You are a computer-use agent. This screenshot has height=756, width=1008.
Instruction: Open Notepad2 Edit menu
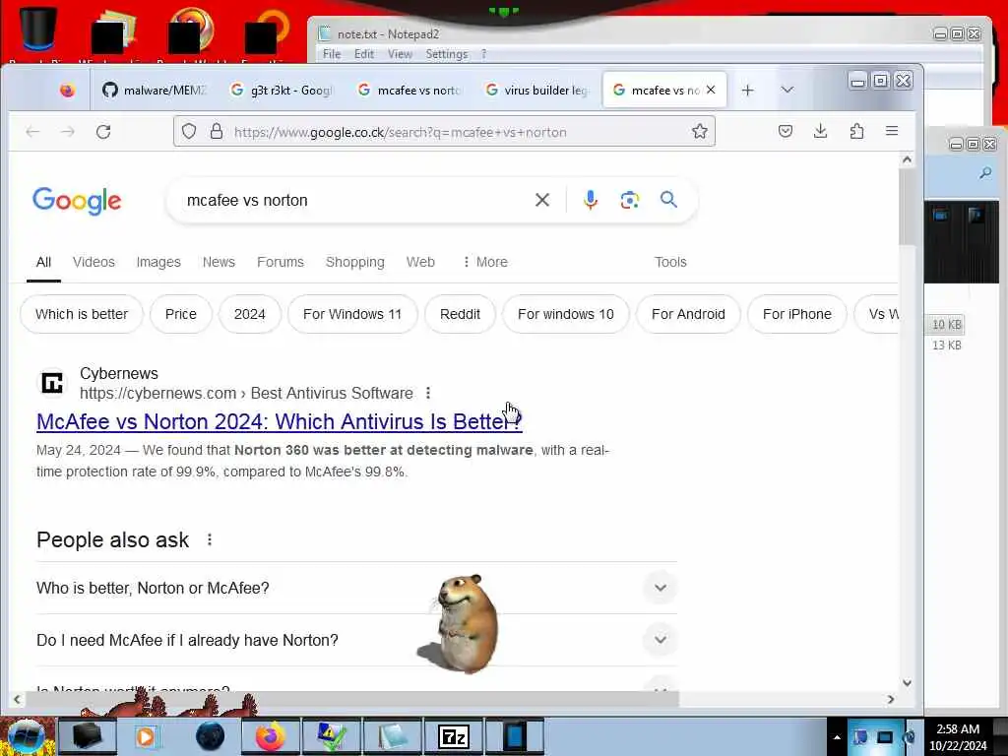click(364, 54)
